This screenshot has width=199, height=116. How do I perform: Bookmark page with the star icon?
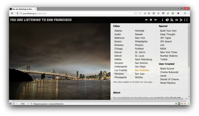click(x=145, y=13)
